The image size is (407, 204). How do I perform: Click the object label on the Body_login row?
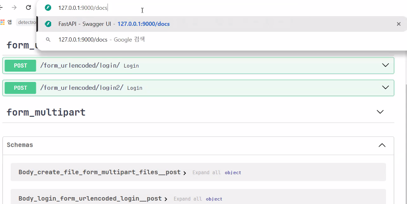pyautogui.click(x=214, y=199)
